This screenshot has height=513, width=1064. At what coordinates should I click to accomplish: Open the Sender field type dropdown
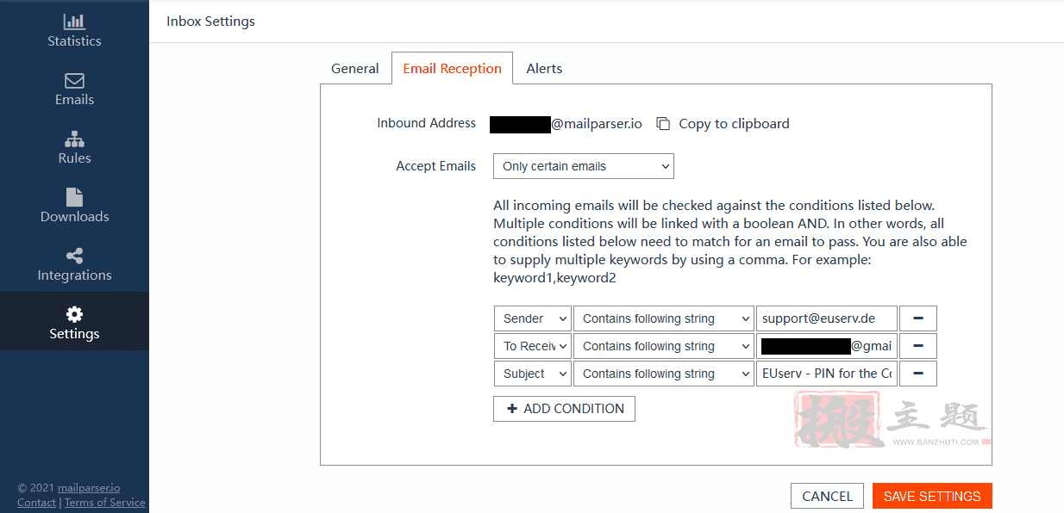(x=533, y=318)
